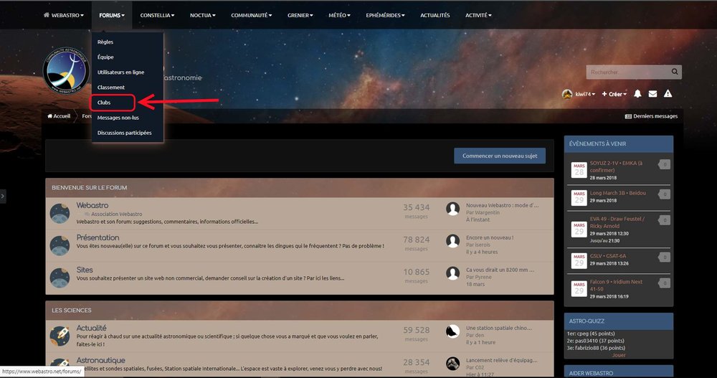Expand the CONSTELLIA menu
717x378 pixels.
coord(157,15)
